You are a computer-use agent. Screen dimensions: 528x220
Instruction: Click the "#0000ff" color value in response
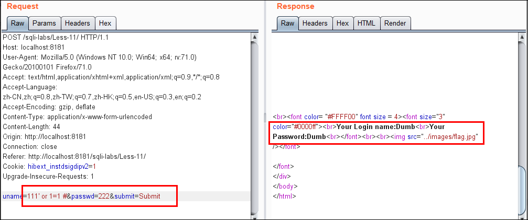(304, 127)
